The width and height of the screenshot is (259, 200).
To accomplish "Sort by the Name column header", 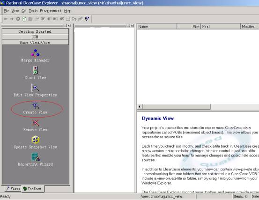I will point(157,26).
